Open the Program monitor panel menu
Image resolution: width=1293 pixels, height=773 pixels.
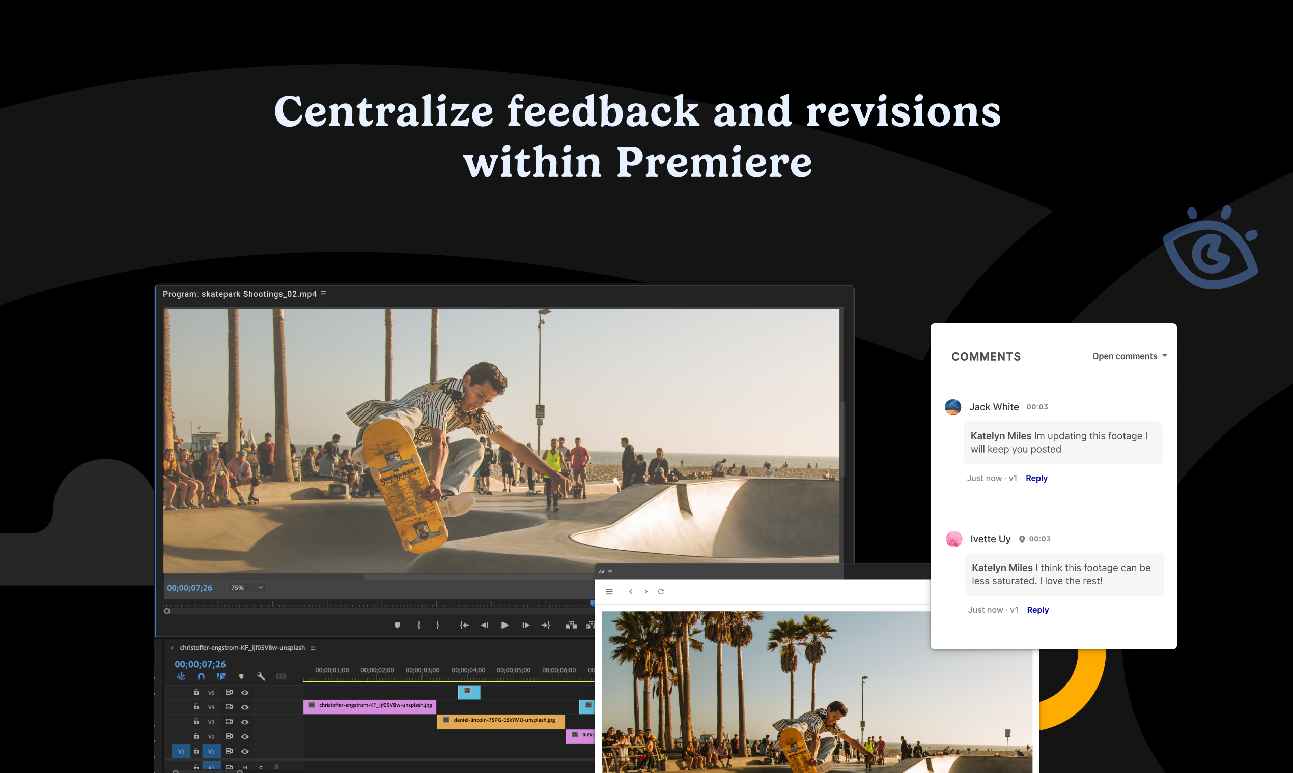(323, 294)
